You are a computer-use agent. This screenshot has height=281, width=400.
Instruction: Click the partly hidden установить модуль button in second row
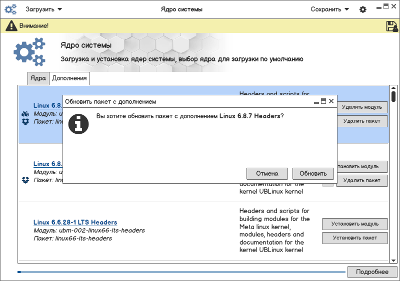(x=362, y=167)
